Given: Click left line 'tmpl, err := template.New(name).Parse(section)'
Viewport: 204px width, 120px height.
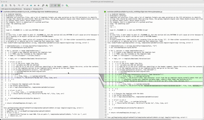Looking at the screenshot, I should pos(28,59).
